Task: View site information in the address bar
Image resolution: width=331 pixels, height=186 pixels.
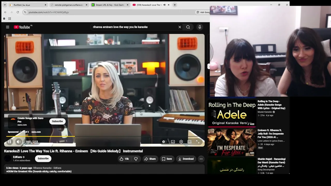Action: (25, 12)
